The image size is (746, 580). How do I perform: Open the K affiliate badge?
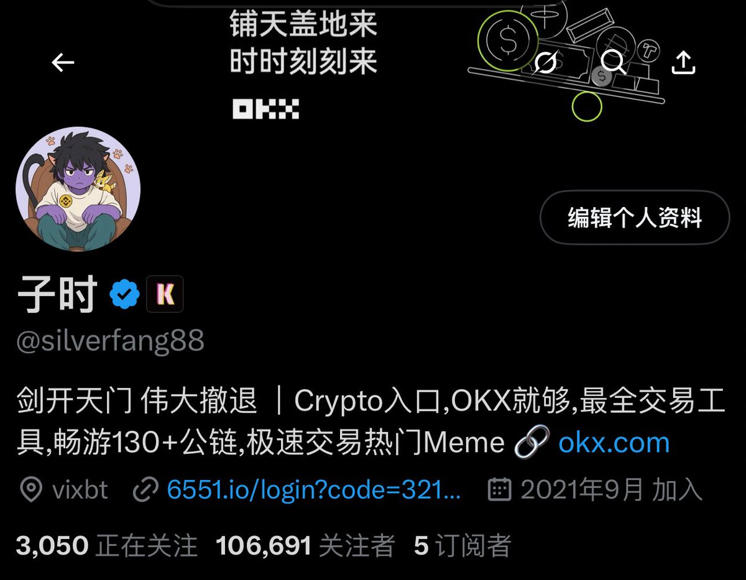point(165,294)
